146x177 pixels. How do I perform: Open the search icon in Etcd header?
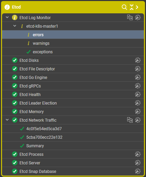[124, 7]
